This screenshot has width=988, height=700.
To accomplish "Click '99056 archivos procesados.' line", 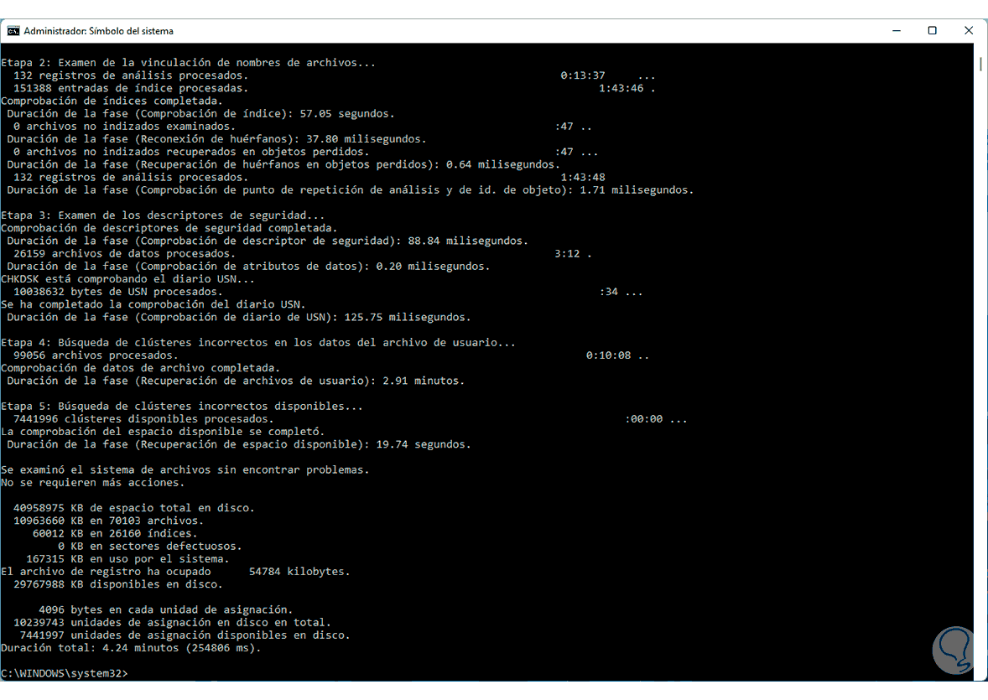I will click(96, 355).
